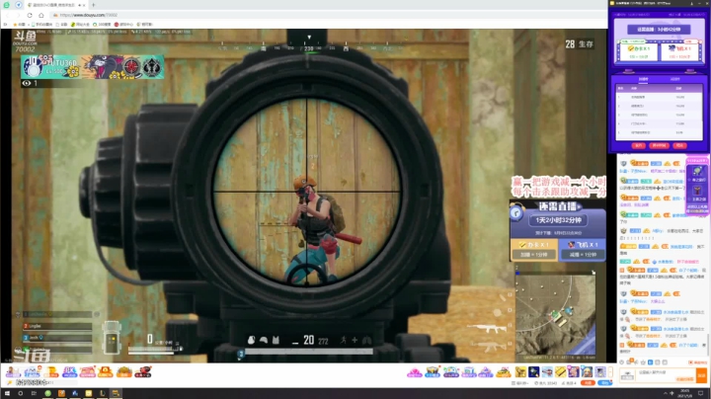Click the browser home button

[41, 15]
